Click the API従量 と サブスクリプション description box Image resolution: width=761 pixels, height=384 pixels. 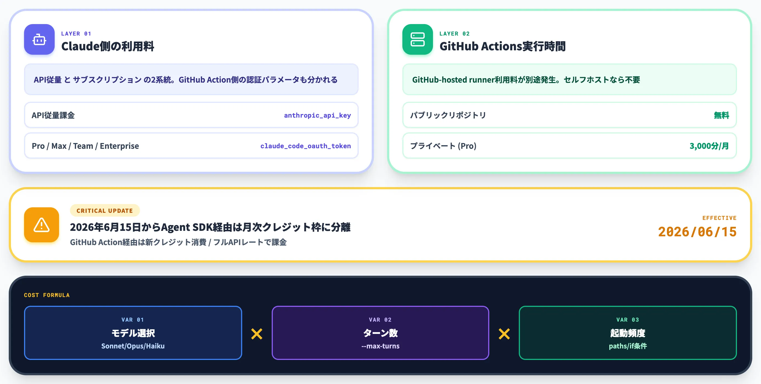click(191, 79)
